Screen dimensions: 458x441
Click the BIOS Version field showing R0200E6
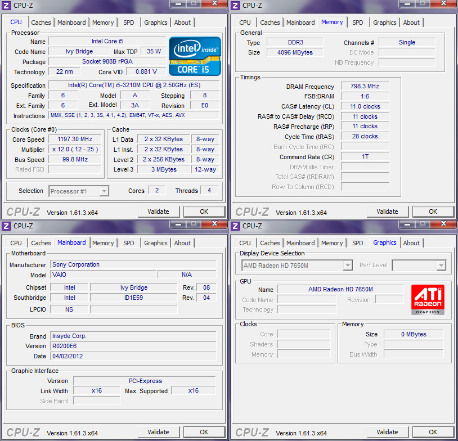(x=133, y=346)
